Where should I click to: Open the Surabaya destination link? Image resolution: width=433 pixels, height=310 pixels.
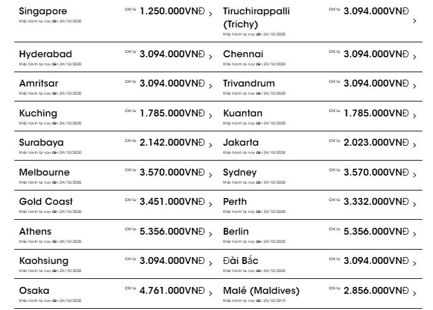(x=41, y=143)
